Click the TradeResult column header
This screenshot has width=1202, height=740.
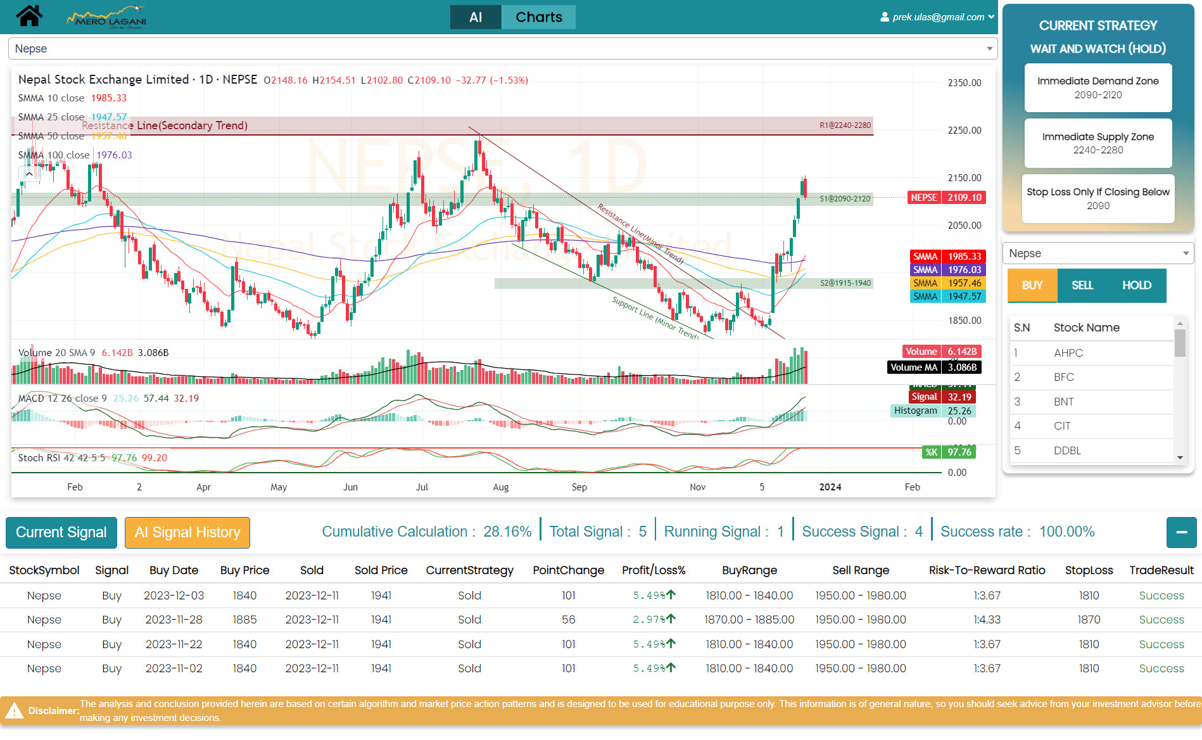tap(1161, 570)
